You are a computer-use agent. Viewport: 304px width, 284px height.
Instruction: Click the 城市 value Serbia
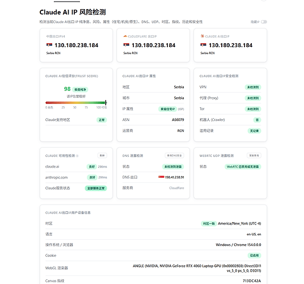[179, 98]
